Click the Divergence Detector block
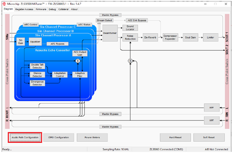 [37, 83]
